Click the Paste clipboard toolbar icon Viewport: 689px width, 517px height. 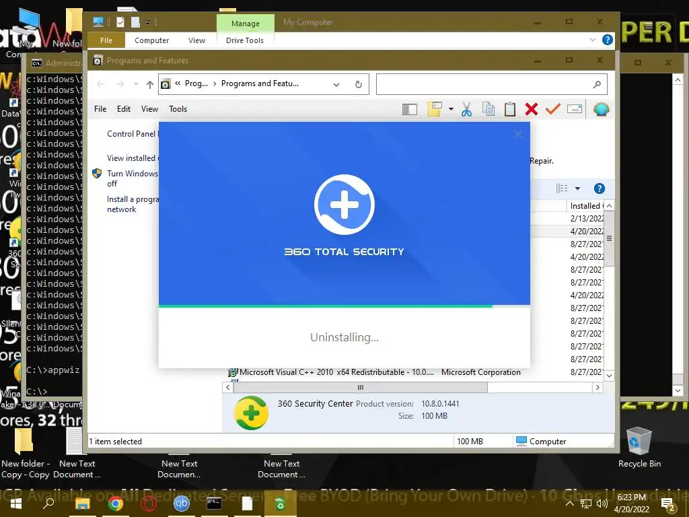point(510,109)
